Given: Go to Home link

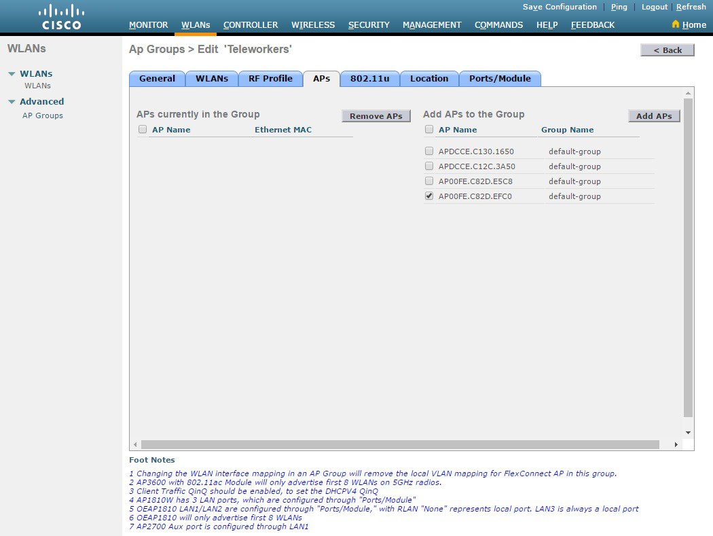Looking at the screenshot, I should click(x=694, y=25).
